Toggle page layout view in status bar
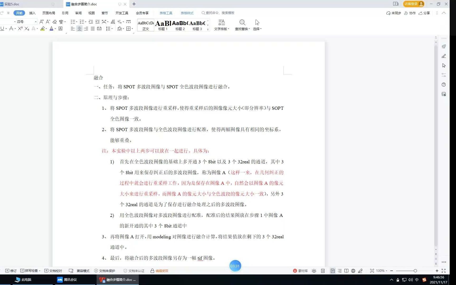Screen dimensions: 456x285 tap(333, 271)
